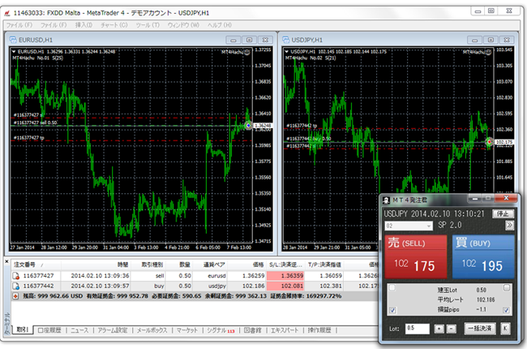Click the MT4発注君 window icon
This screenshot has height=349, width=527.
tap(386, 200)
